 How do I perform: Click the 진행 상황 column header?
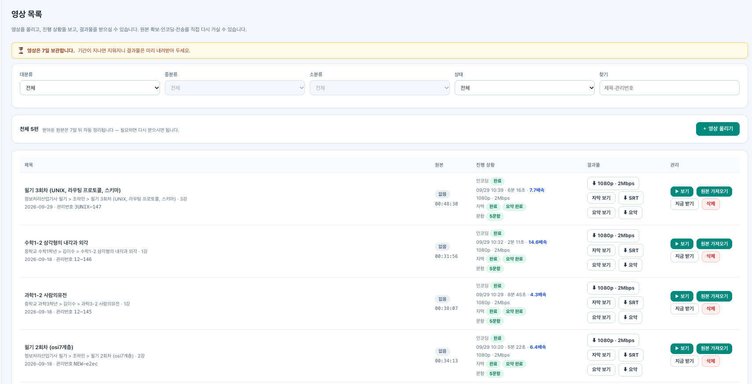point(485,165)
